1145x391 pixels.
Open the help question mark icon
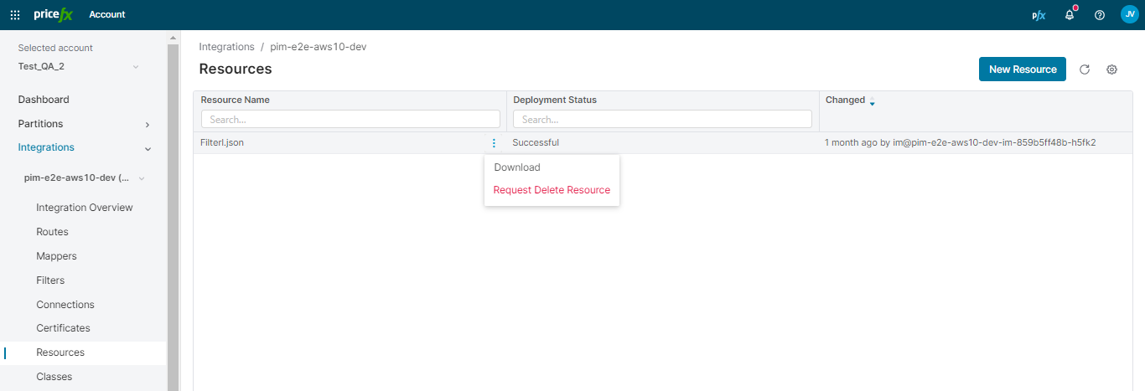pos(1100,15)
